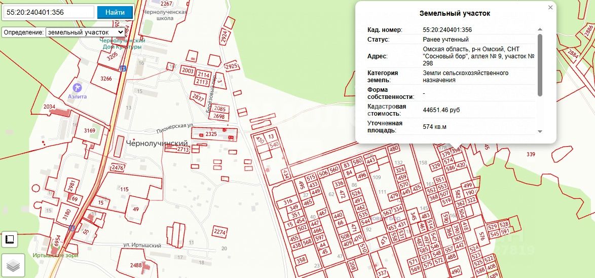Select parcel 2476 on the map
The image size is (595, 278).
tap(118, 167)
